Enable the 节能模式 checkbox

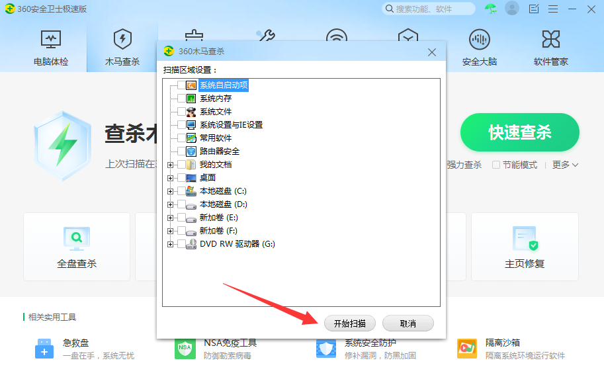[496, 165]
